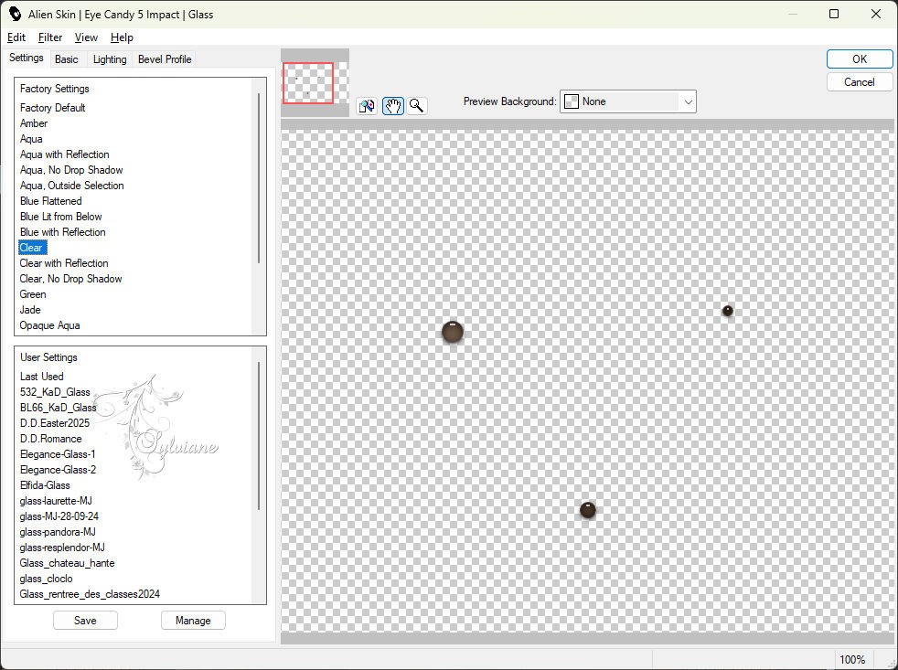
Task: Click the Factory Settings list scrollbar
Action: [x=259, y=178]
